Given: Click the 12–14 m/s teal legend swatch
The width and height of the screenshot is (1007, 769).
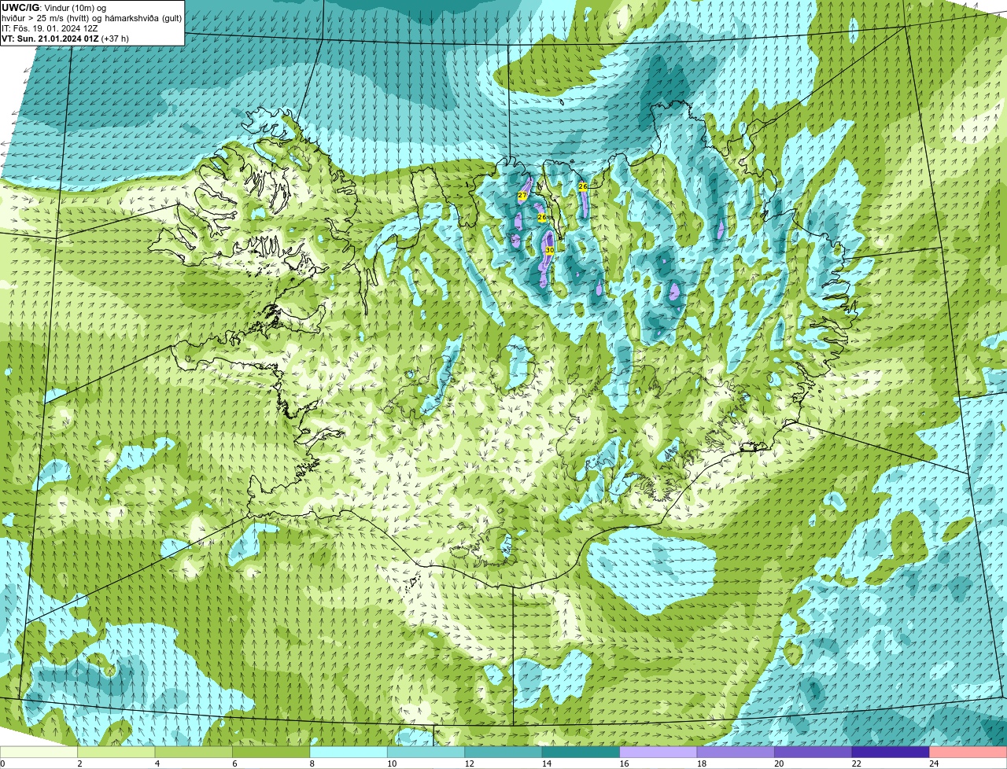Looking at the screenshot, I should [503, 752].
